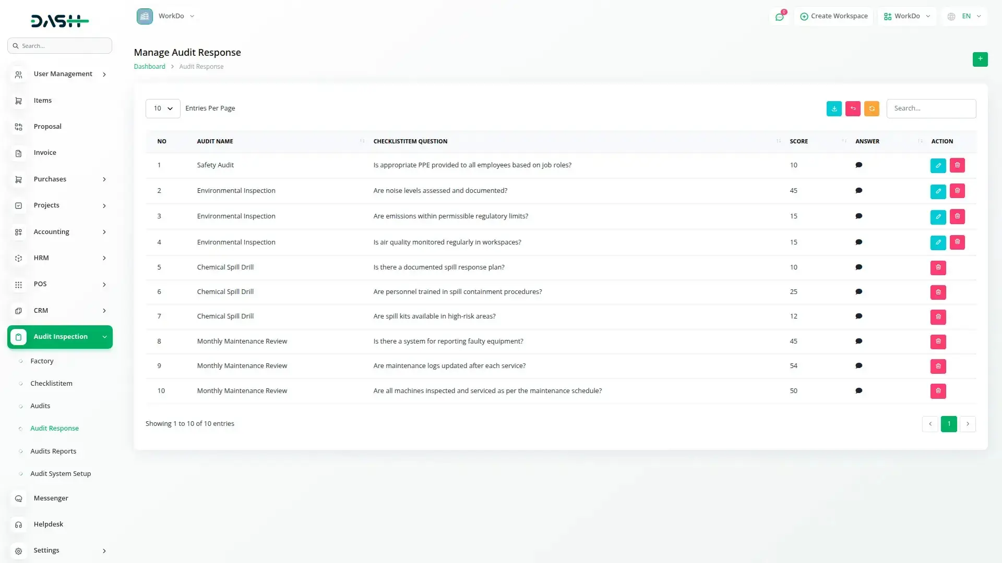Viewport: 1002px width, 563px height.
Task: View answer comment for row 2
Action: click(858, 191)
